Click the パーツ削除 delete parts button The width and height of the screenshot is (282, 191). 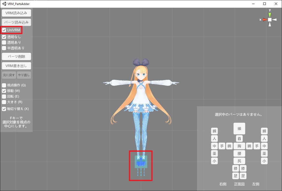[x=16, y=56]
